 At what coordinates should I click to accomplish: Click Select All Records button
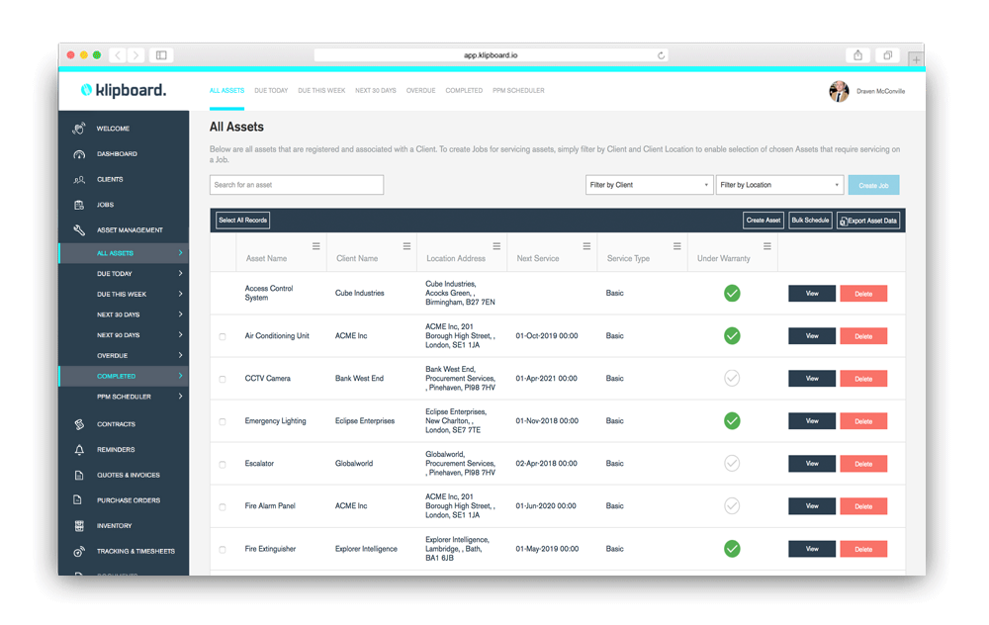tap(243, 221)
